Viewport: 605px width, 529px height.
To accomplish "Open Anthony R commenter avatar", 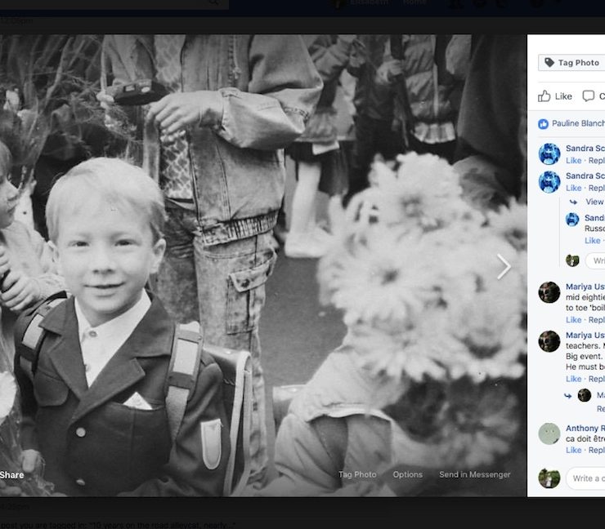I will (549, 433).
